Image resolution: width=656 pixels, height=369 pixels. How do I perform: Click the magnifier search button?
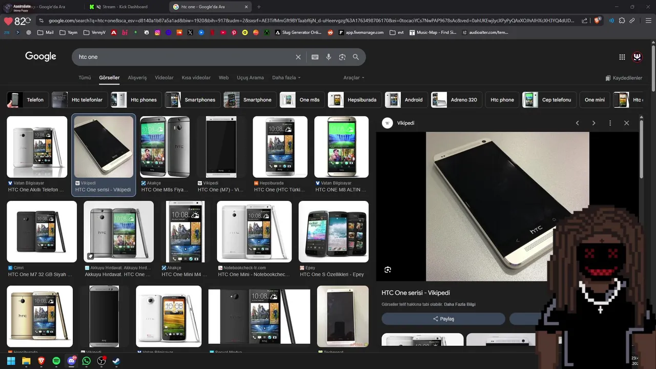pos(356,57)
